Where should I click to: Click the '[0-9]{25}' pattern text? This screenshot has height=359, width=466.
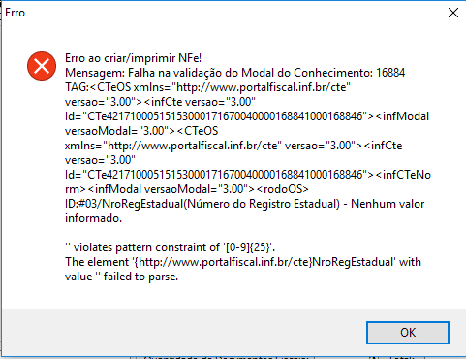247,247
